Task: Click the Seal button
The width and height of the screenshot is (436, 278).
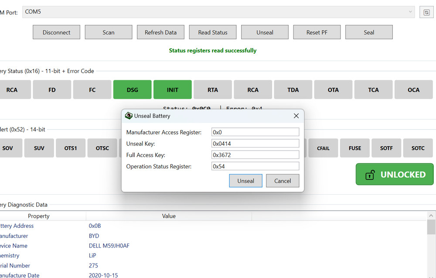Action: 369,32
